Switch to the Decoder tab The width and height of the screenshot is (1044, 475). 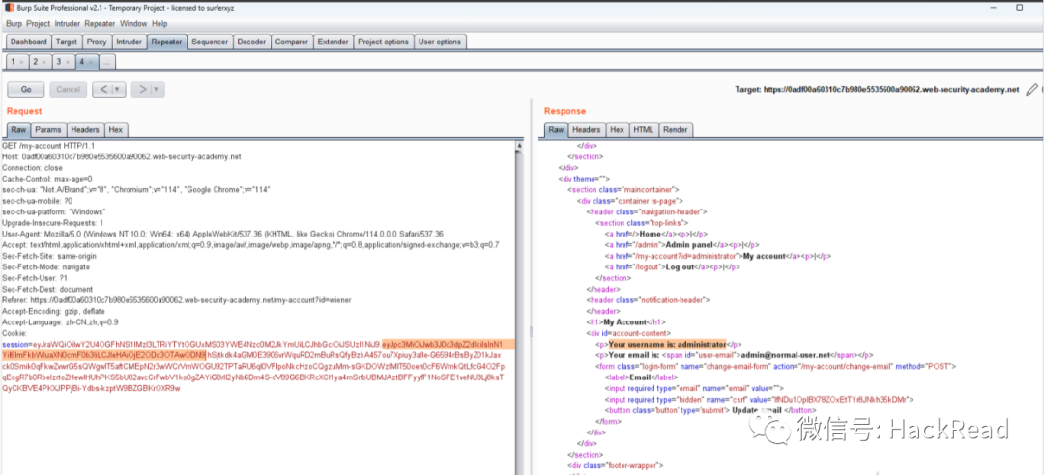[x=251, y=42]
